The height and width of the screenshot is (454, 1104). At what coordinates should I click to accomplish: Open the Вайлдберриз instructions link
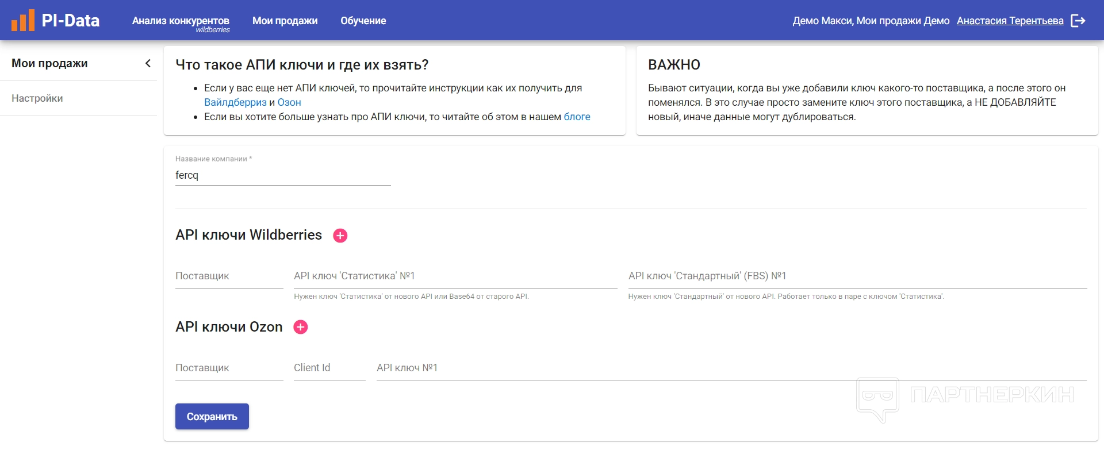(235, 102)
